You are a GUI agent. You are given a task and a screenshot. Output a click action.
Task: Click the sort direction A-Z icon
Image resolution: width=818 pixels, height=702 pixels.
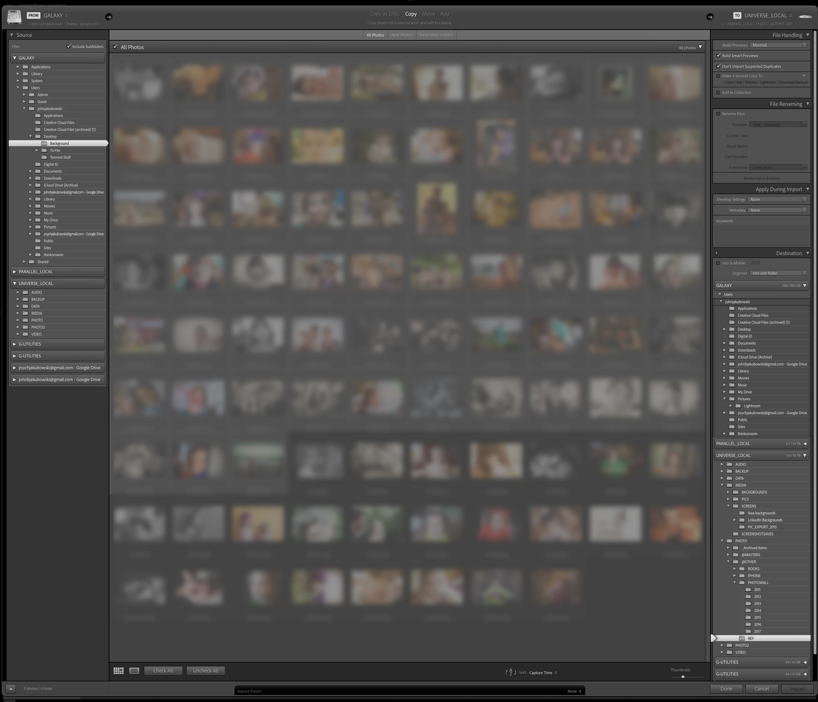[x=510, y=672]
